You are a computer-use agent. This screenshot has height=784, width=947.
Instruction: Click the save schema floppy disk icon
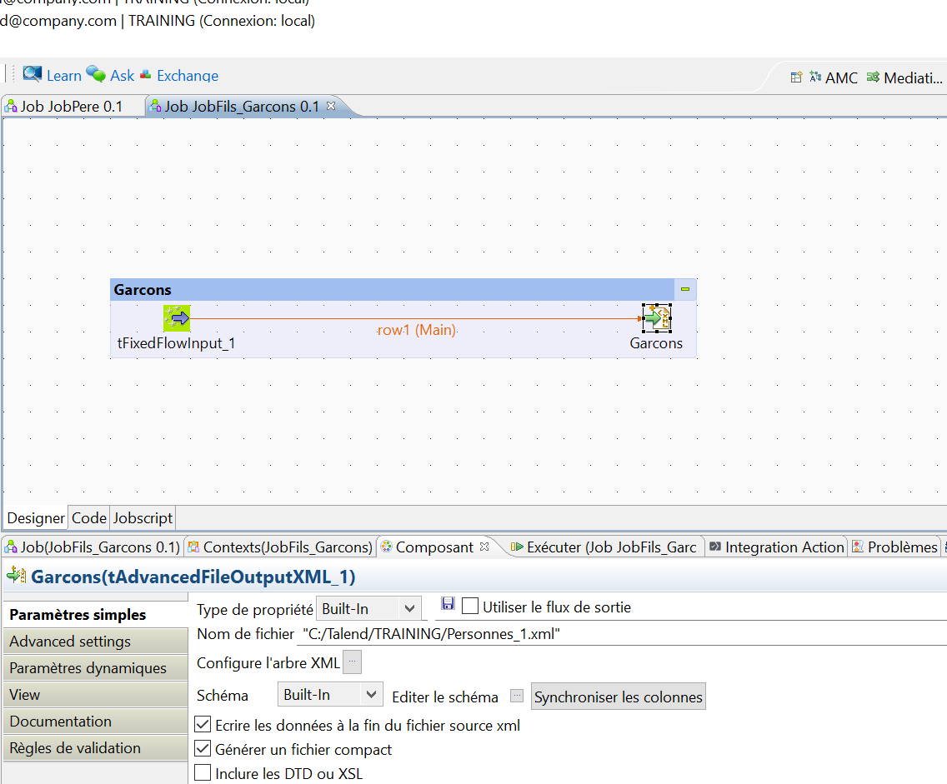448,606
